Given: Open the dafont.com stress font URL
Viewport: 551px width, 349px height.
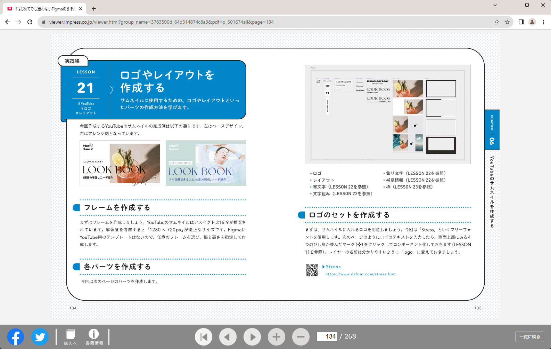Looking at the screenshot, I should click(x=361, y=274).
